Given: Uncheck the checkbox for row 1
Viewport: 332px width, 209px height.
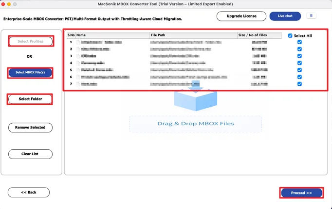Looking at the screenshot, I should point(299,42).
